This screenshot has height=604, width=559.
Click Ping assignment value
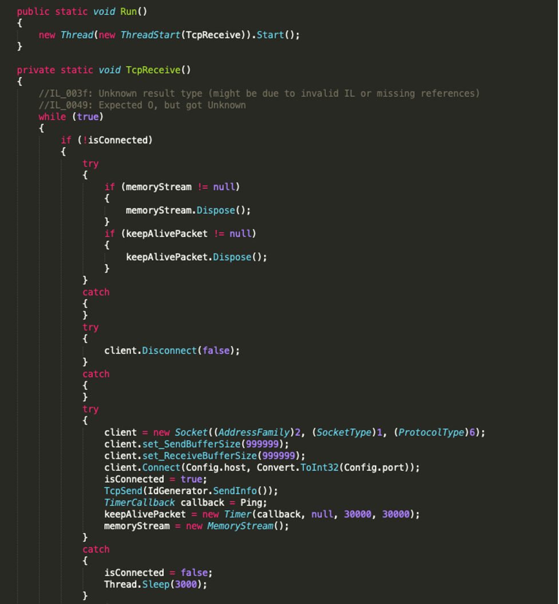[x=251, y=503]
